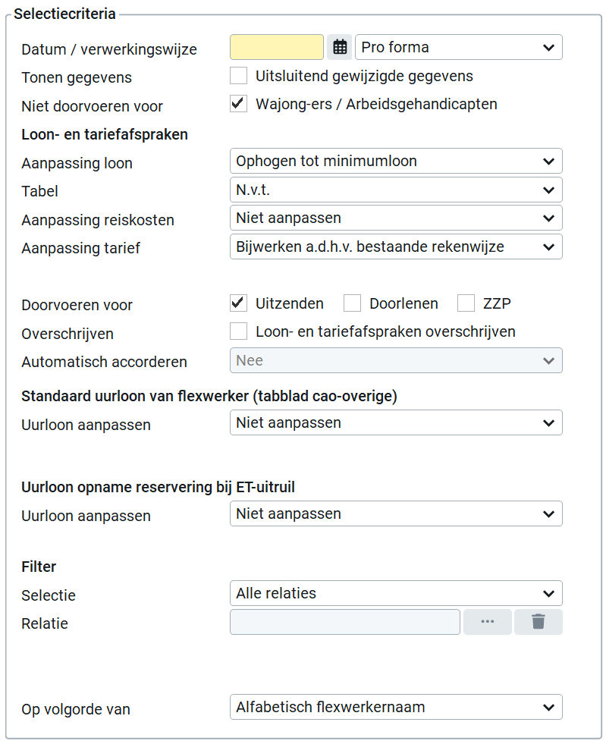Open the Pro forma verwerkingswijze dropdown
This screenshot has height=741, width=606.
coord(458,47)
